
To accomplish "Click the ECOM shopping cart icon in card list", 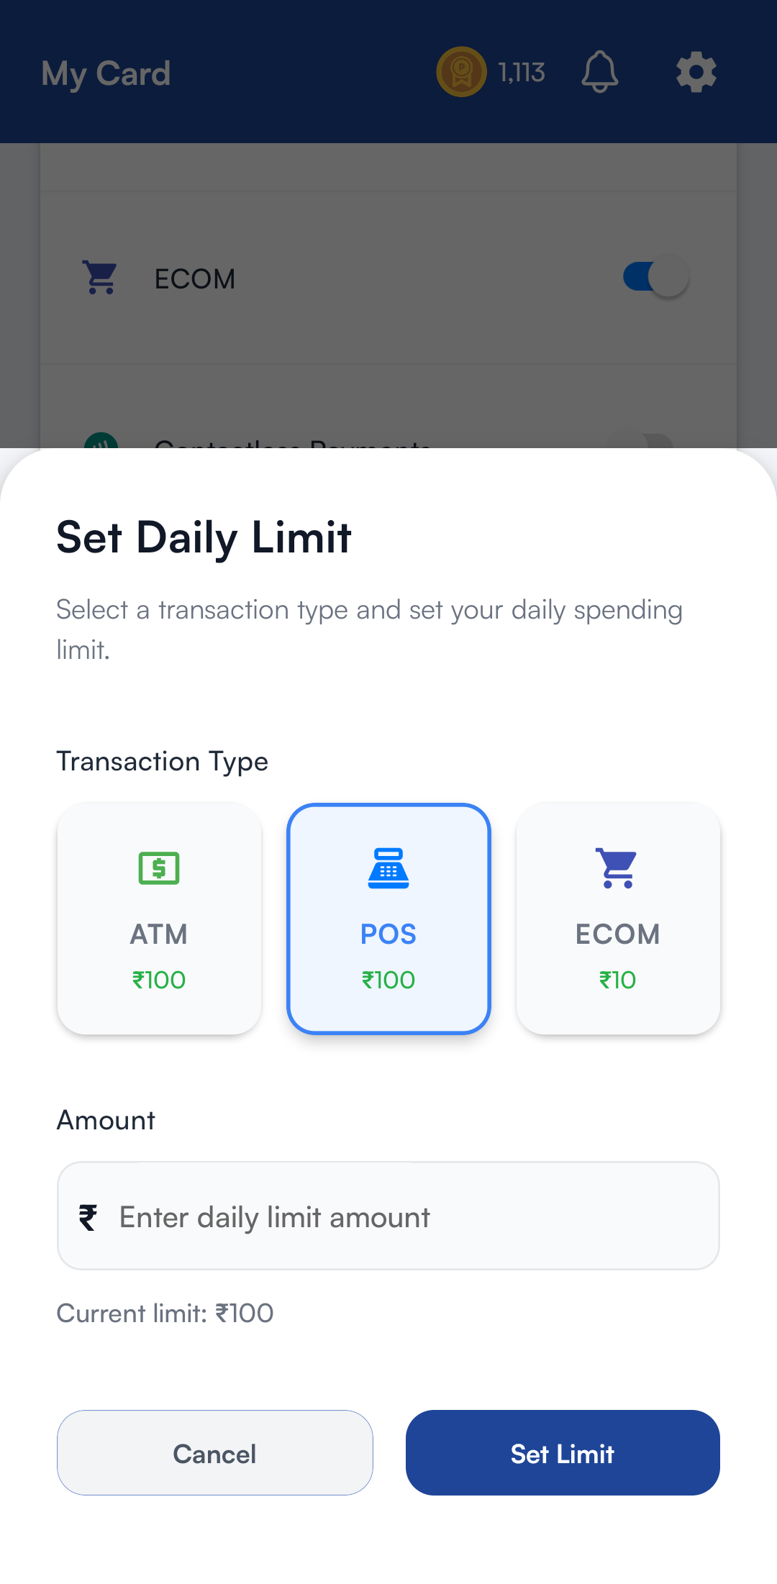I will coord(101,278).
